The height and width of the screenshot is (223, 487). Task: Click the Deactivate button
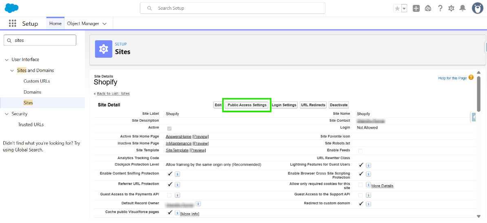[x=339, y=105]
